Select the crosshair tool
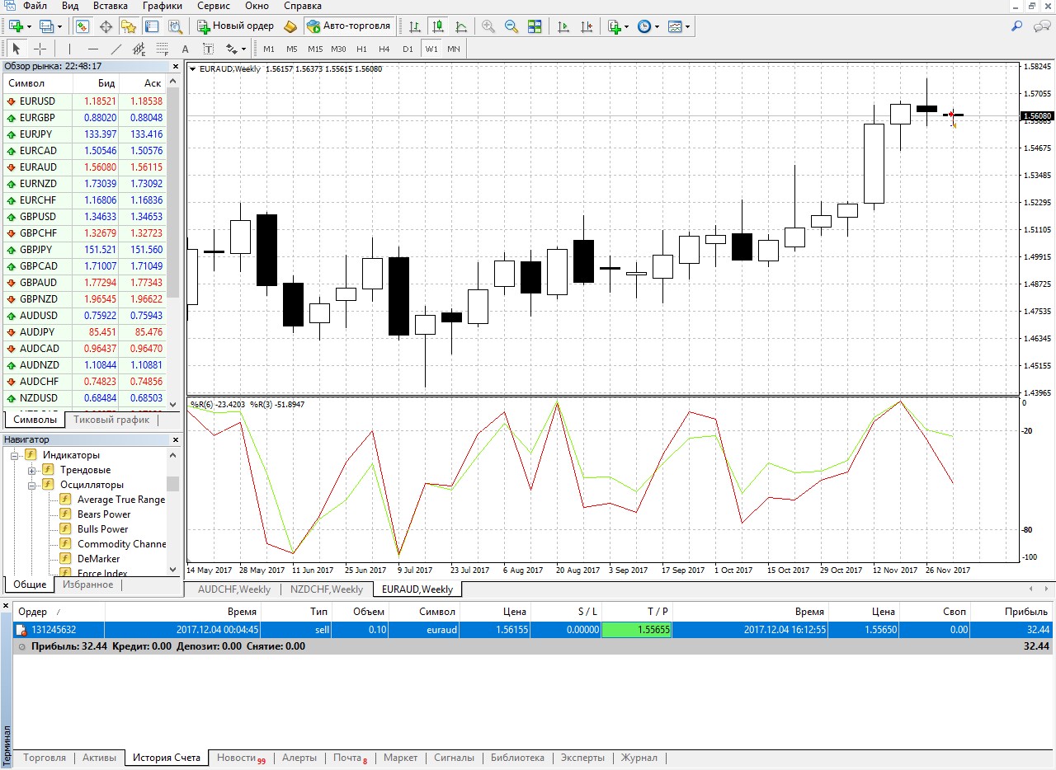Image resolution: width=1056 pixels, height=770 pixels. click(40, 49)
